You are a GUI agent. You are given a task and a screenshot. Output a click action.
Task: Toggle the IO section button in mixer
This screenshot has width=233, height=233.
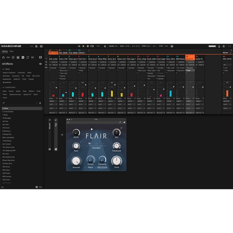pos(46,62)
